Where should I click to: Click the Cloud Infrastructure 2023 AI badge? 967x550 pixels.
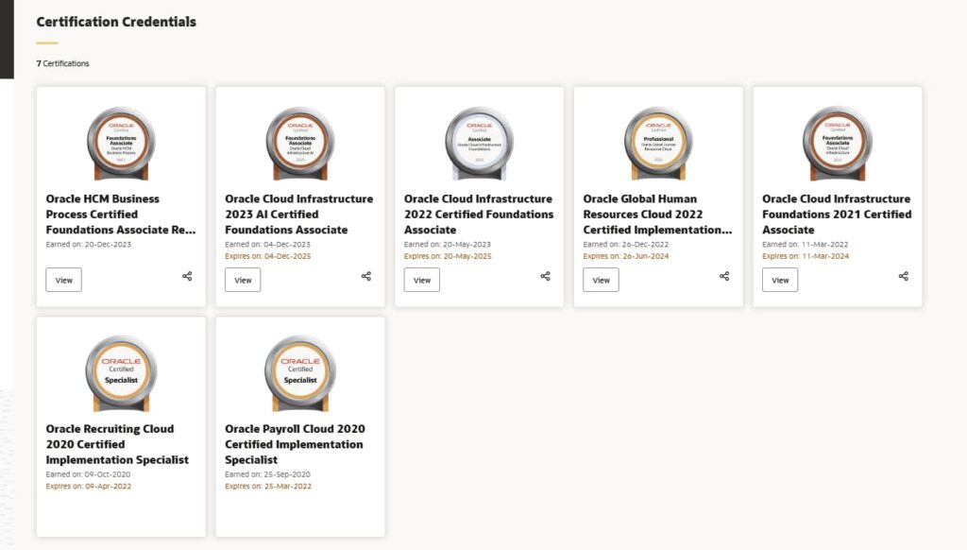pyautogui.click(x=300, y=143)
